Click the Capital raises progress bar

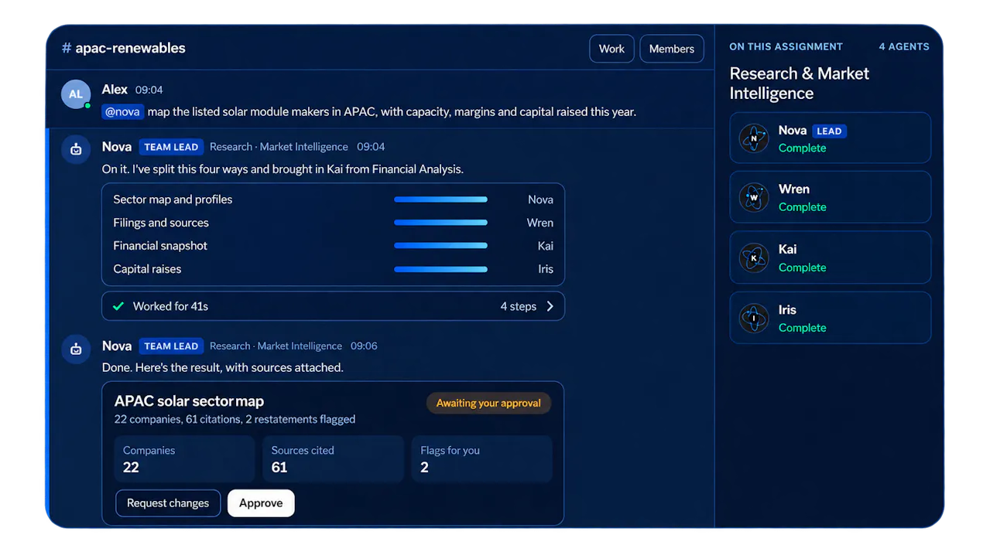[x=441, y=269]
